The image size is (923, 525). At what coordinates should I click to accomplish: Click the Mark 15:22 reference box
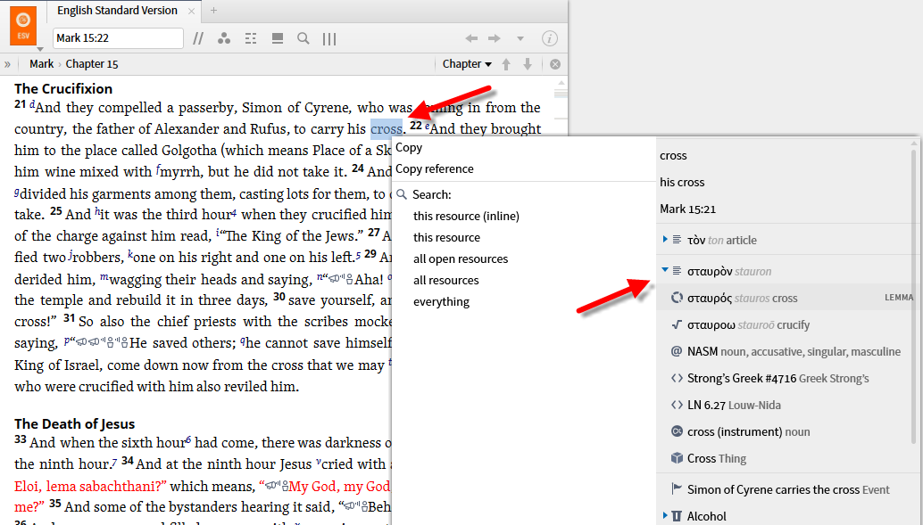click(118, 38)
